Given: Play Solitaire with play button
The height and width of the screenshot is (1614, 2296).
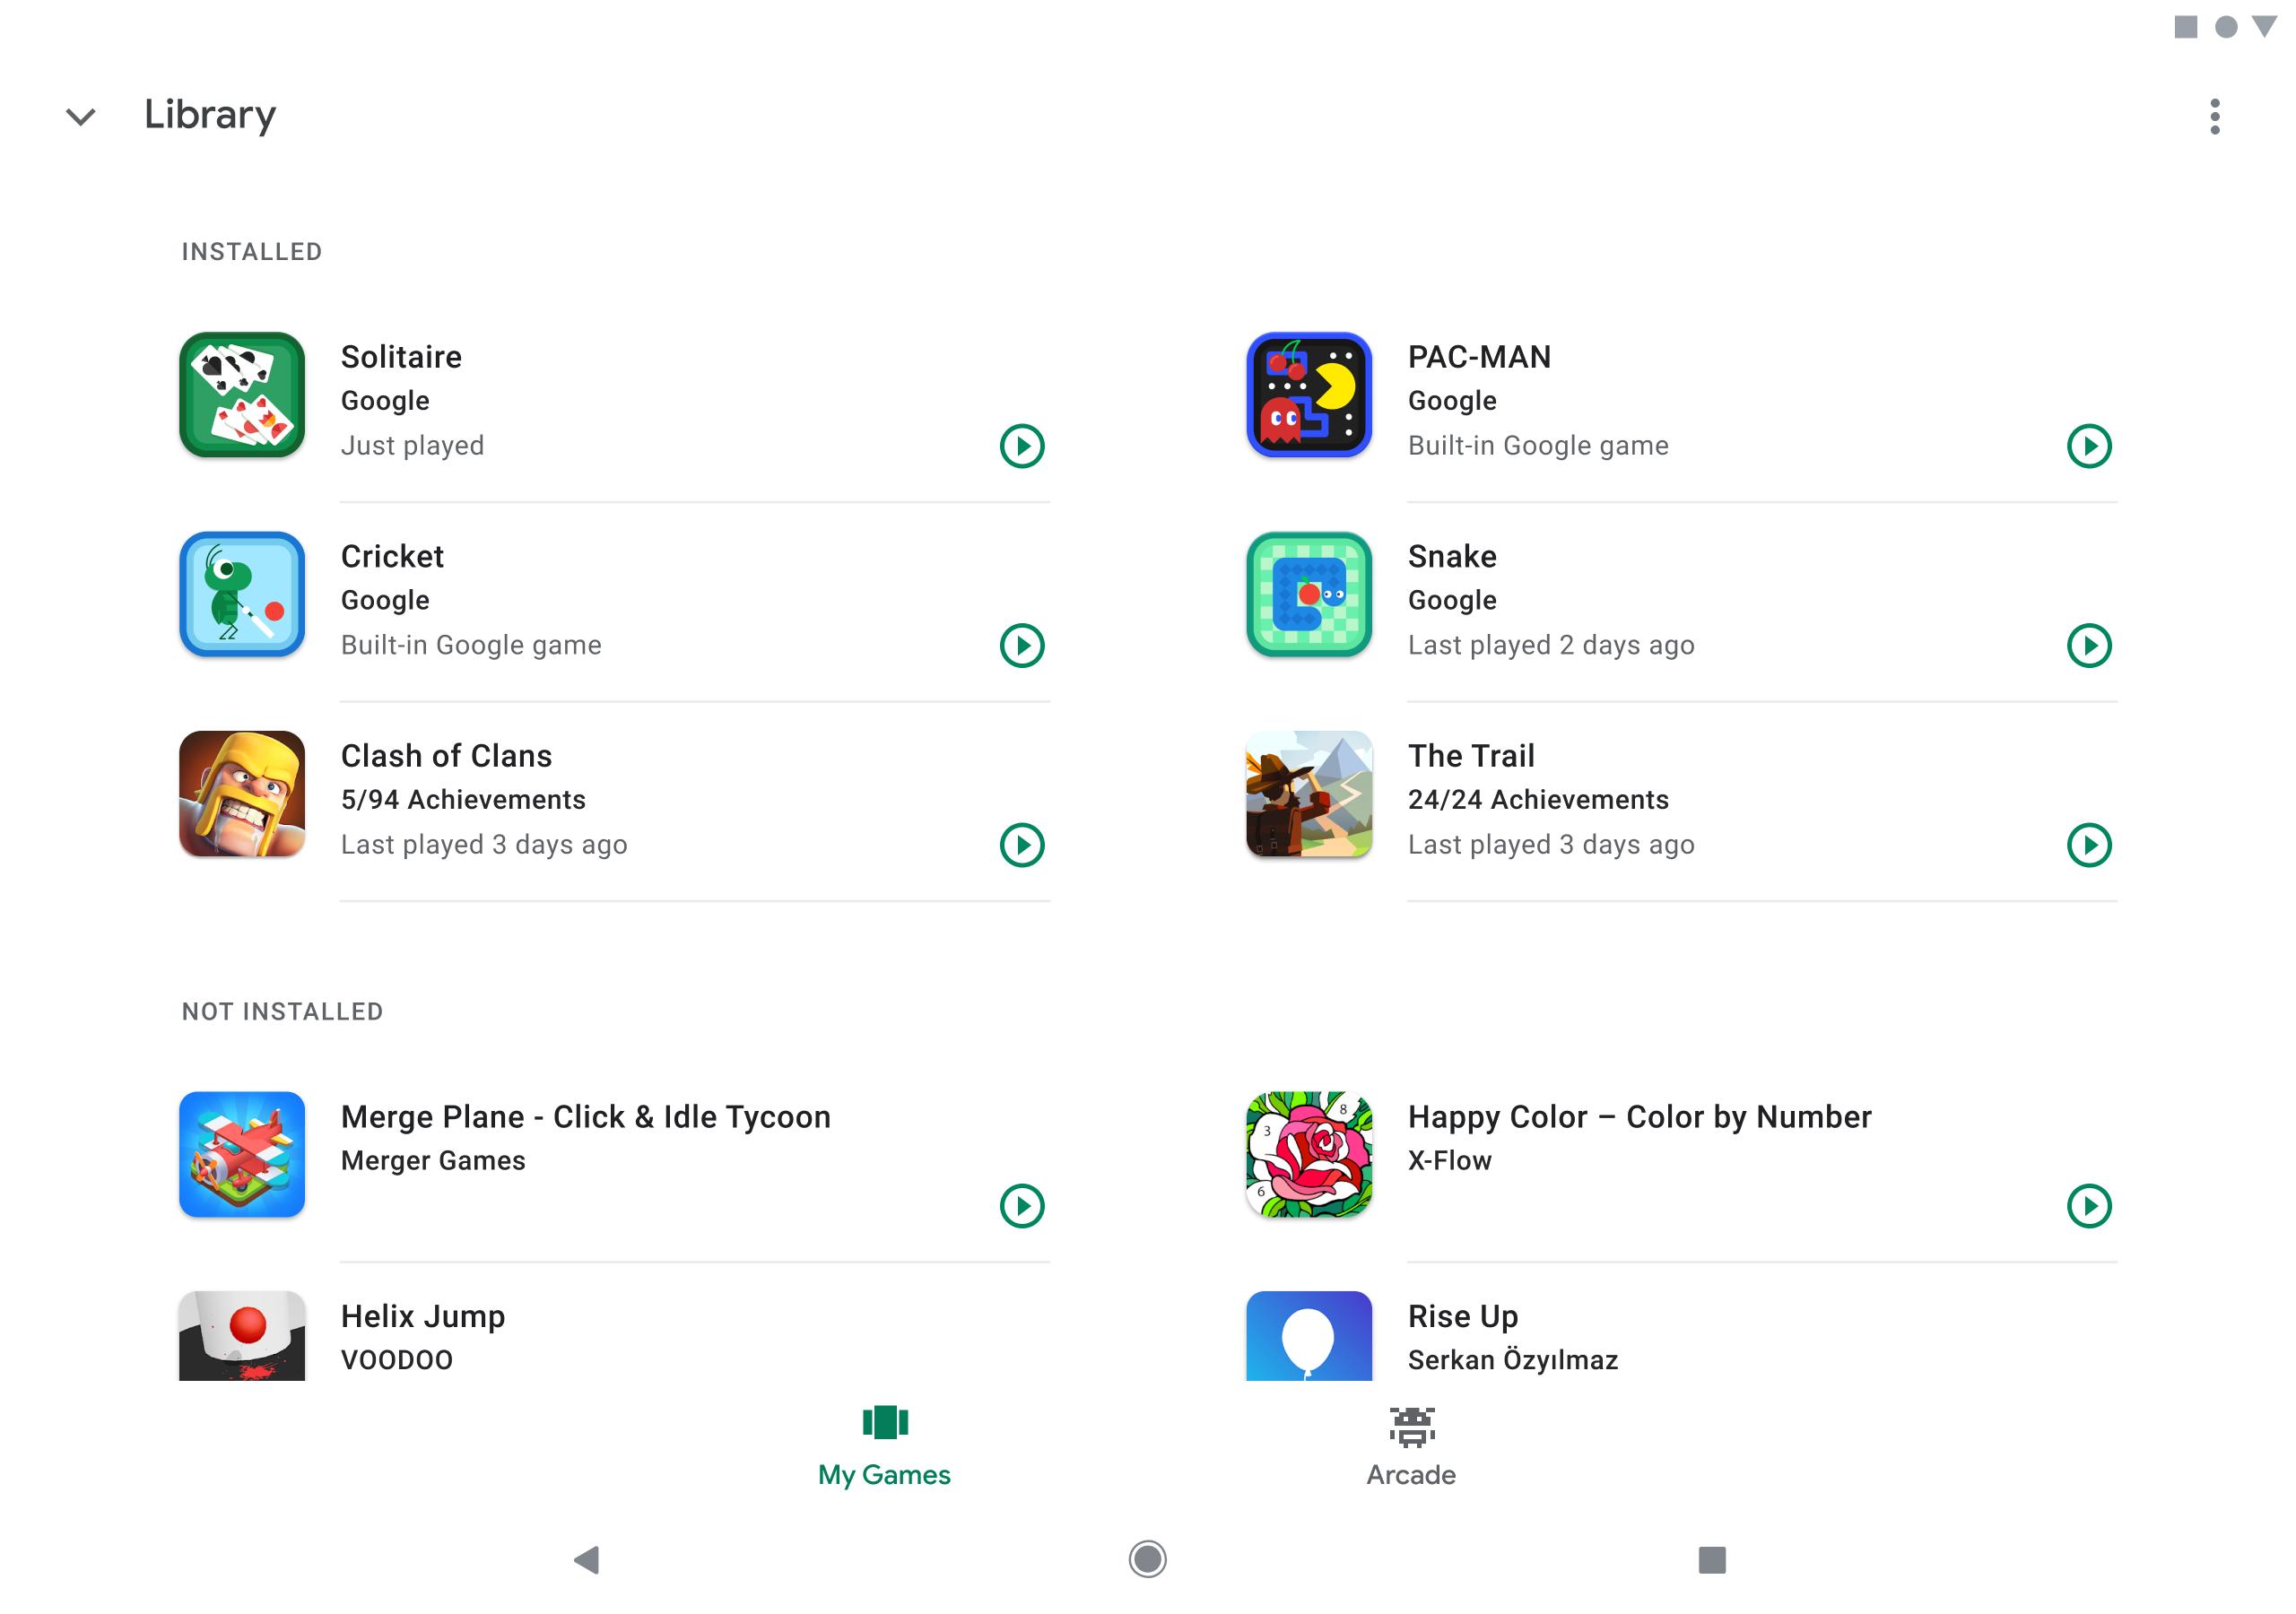Looking at the screenshot, I should [x=1021, y=447].
